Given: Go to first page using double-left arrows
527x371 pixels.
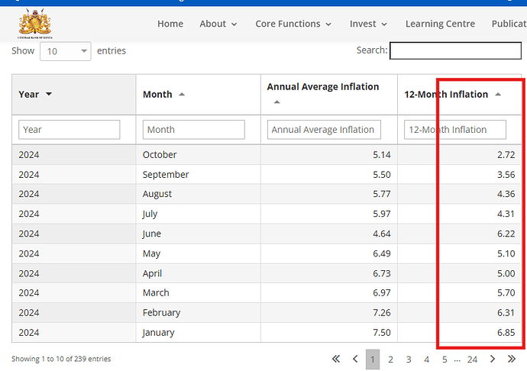Looking at the screenshot, I should pyautogui.click(x=335, y=359).
